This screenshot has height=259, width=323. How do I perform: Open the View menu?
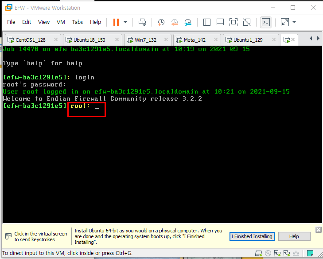tap(44, 22)
